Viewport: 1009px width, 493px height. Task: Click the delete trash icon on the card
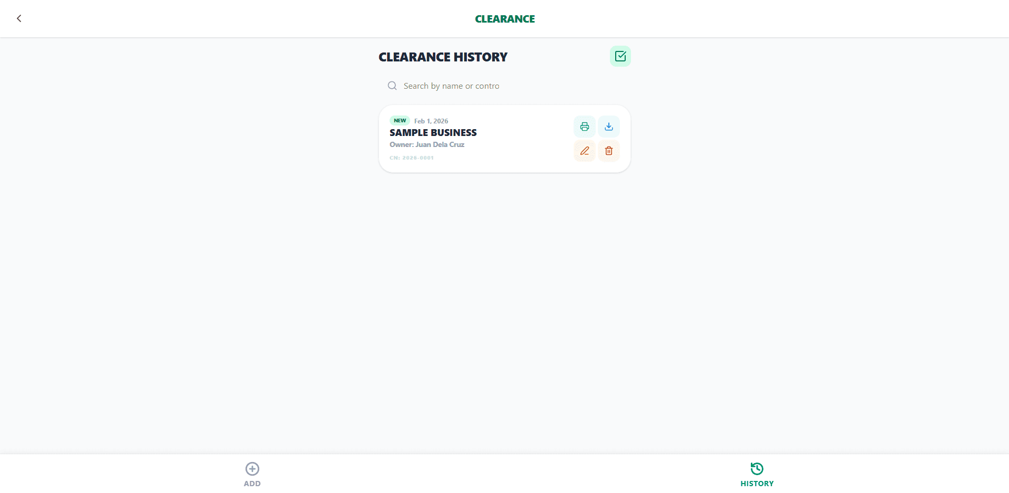(x=608, y=151)
